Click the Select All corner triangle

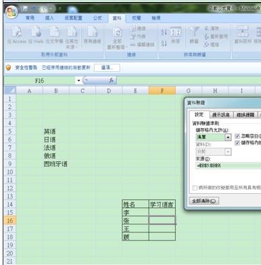click(x=10, y=90)
